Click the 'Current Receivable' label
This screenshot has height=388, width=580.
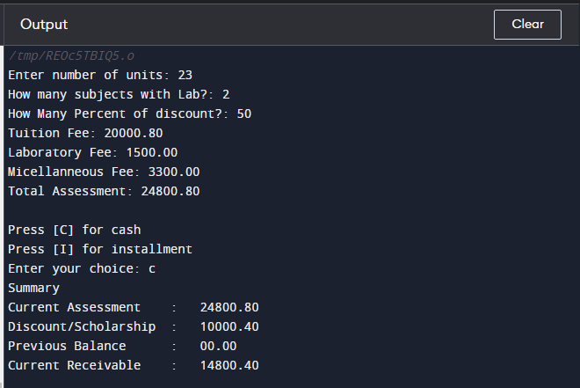pos(75,365)
